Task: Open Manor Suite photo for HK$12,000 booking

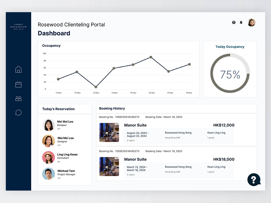Action: pyautogui.click(x=109, y=132)
